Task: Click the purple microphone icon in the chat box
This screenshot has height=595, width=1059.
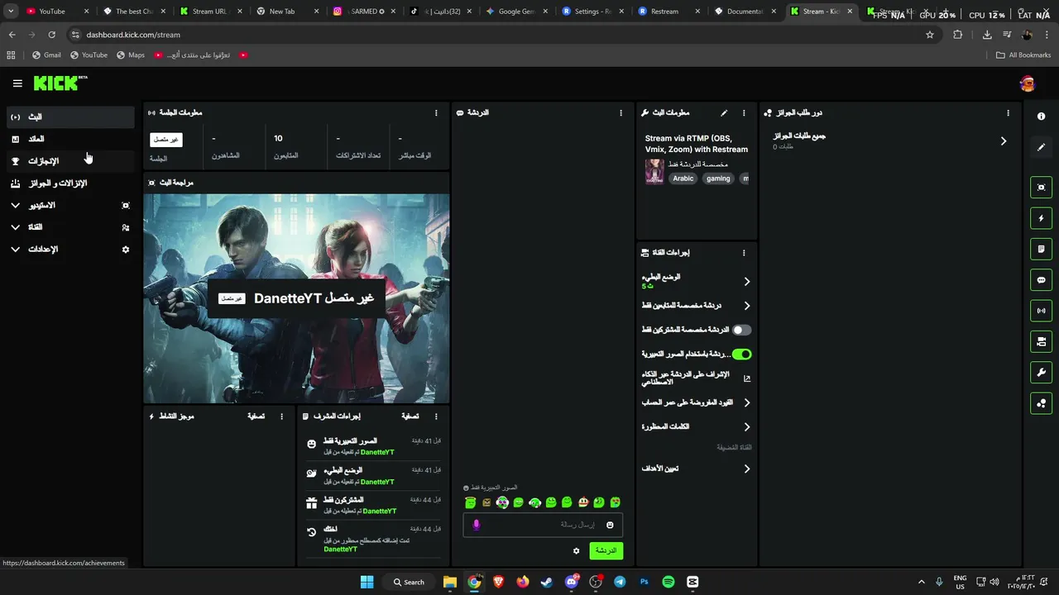Action: pos(476,525)
